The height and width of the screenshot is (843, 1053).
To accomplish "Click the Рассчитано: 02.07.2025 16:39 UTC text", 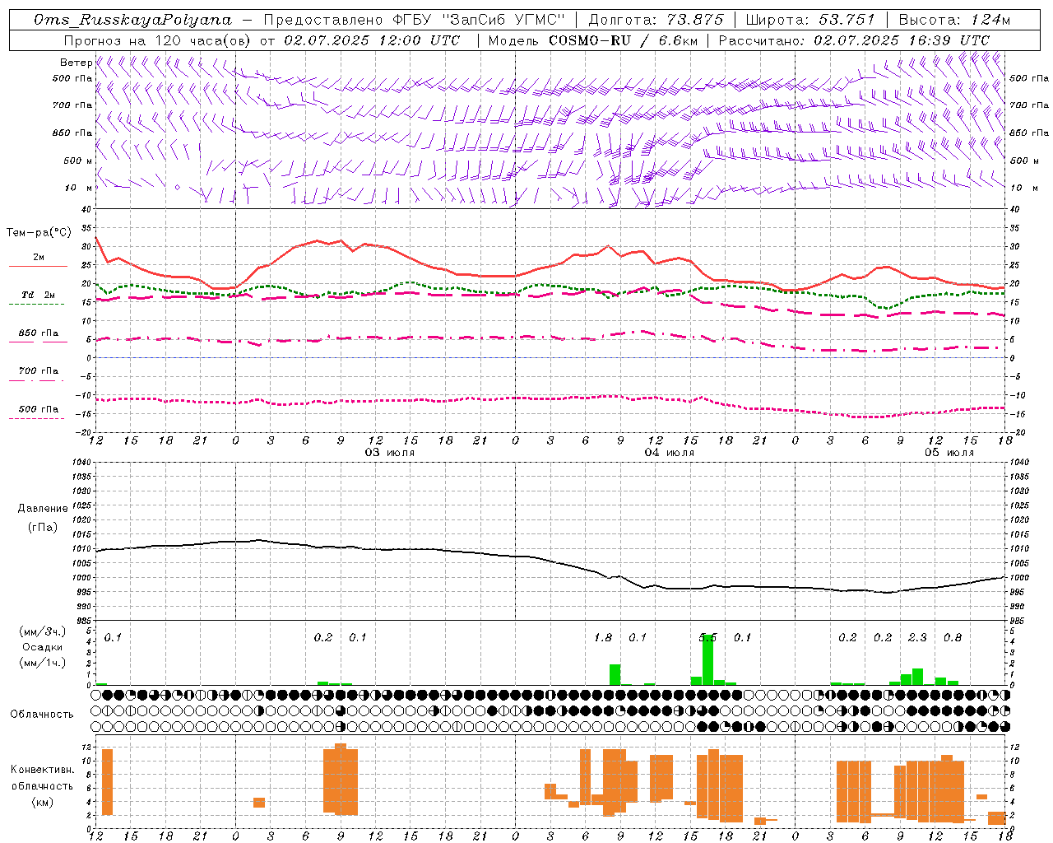I will coord(854,40).
